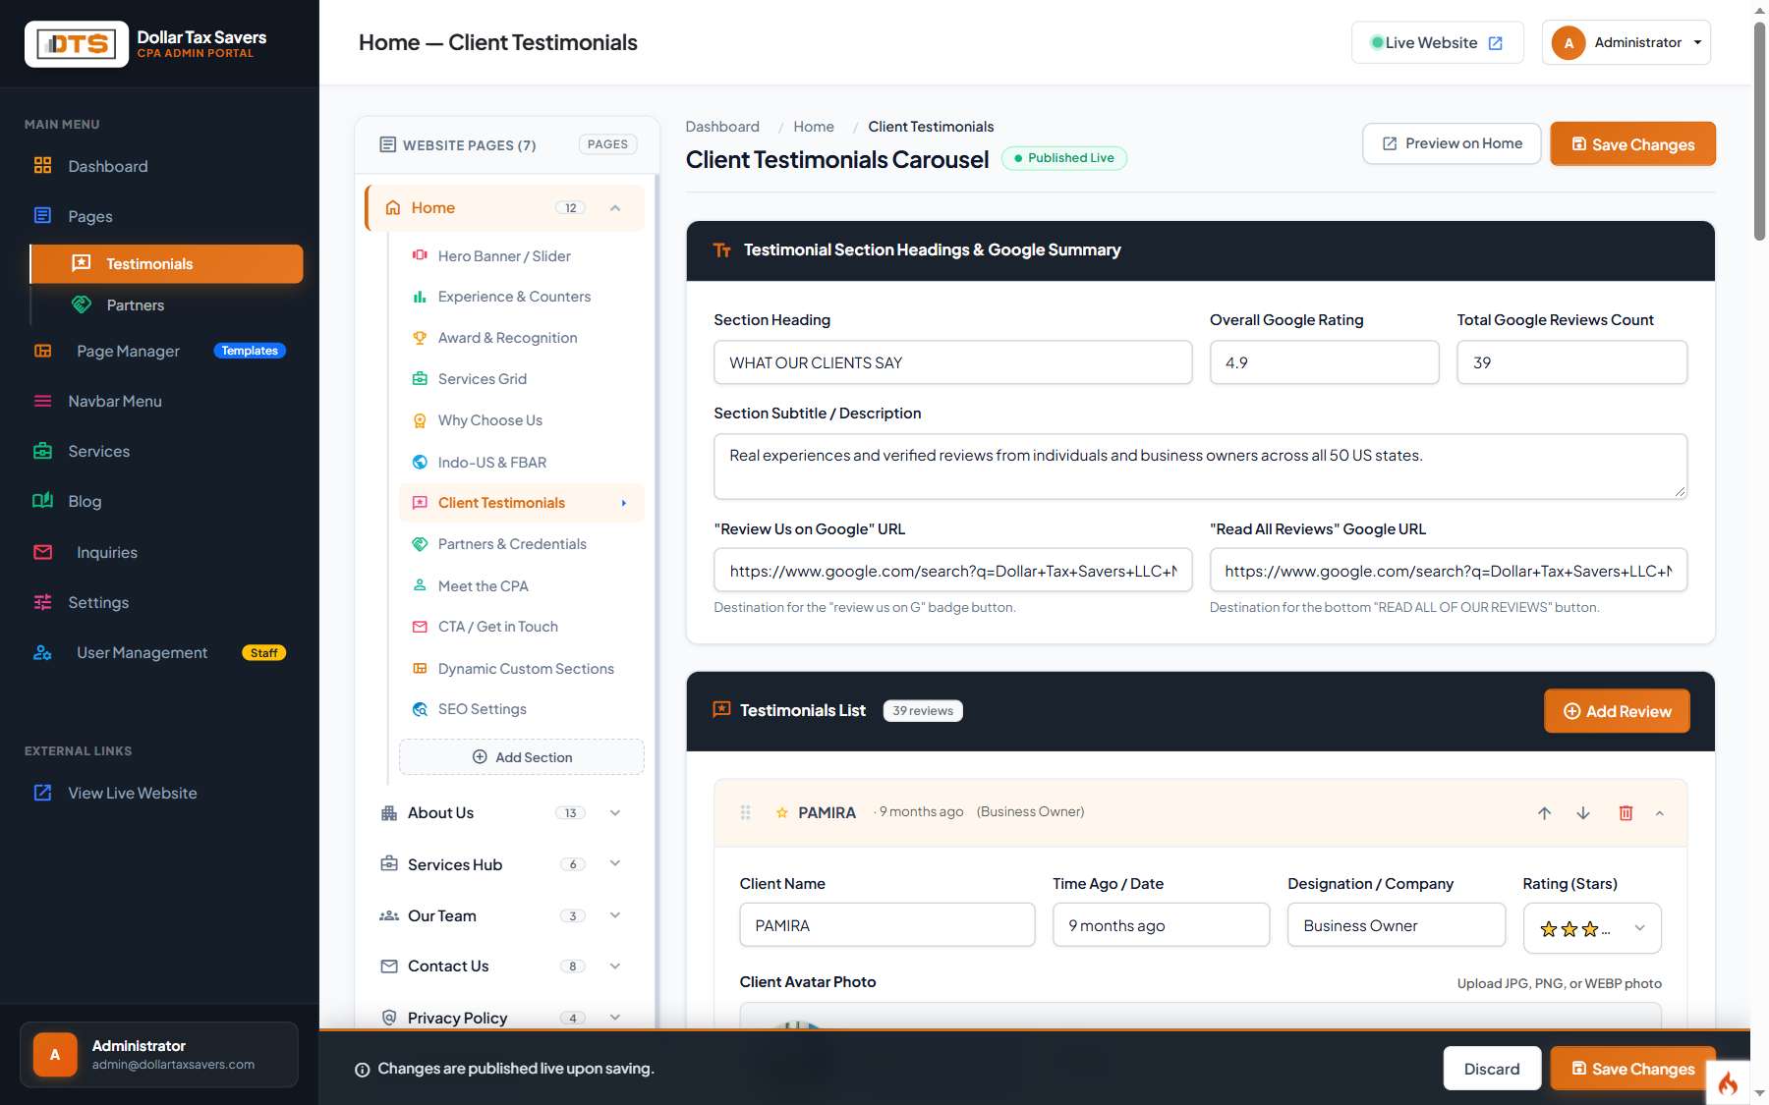This screenshot has width=1769, height=1105.
Task: Click the User Management icon
Action: tap(42, 652)
